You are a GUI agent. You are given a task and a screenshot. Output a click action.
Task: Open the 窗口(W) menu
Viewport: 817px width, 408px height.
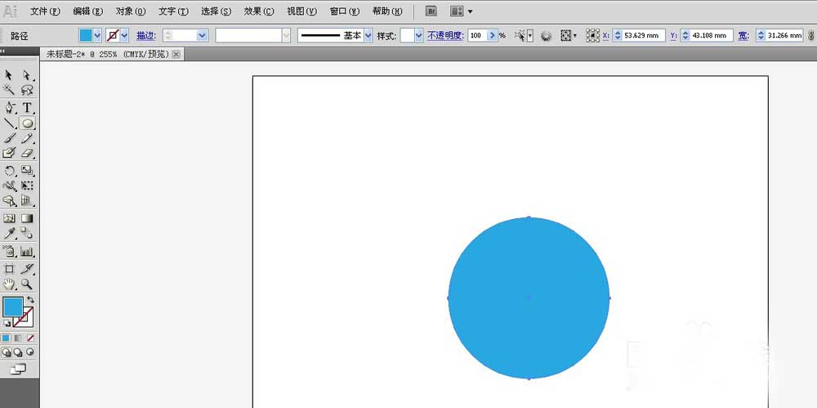pos(345,11)
